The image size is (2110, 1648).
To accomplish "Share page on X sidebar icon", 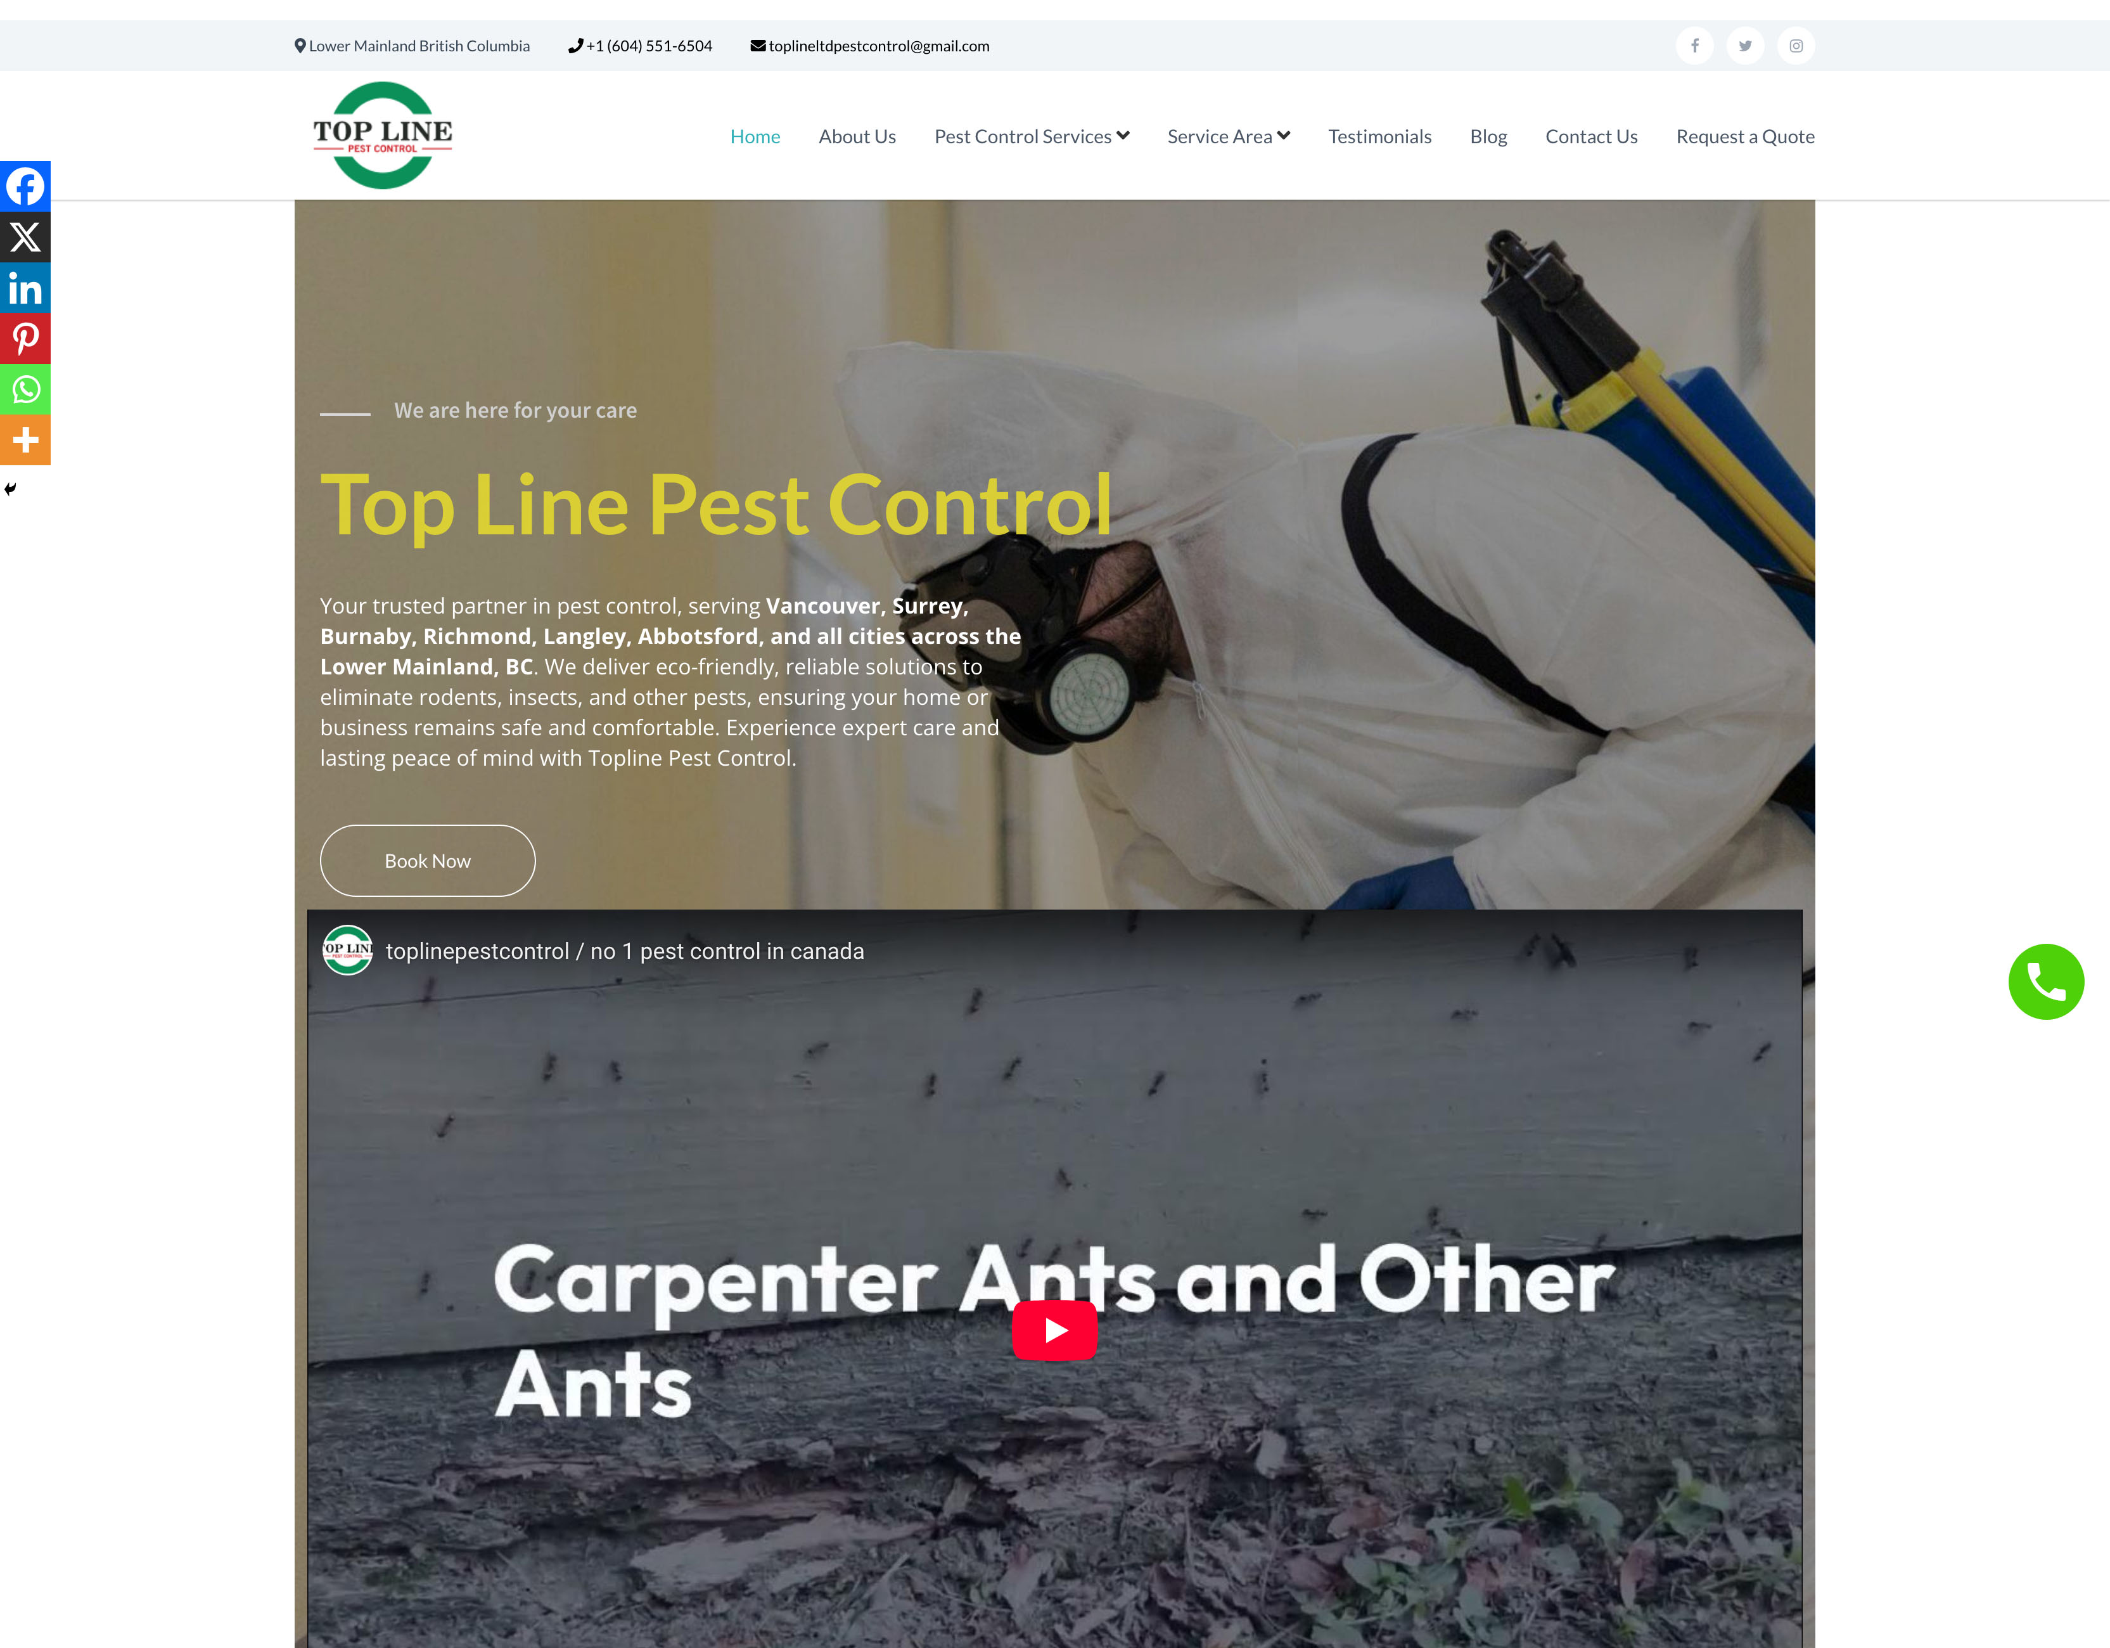I will 25,237.
